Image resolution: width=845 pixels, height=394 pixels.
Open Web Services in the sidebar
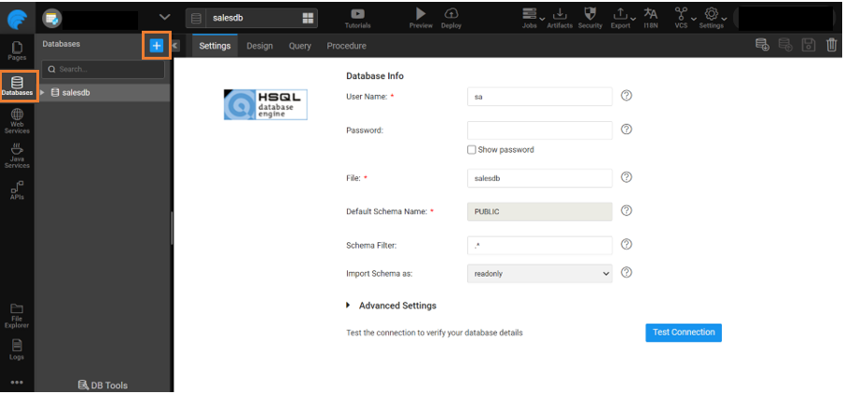pyautogui.click(x=17, y=121)
